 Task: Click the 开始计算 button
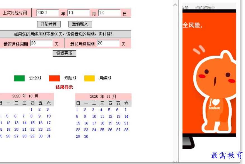coord(49,24)
